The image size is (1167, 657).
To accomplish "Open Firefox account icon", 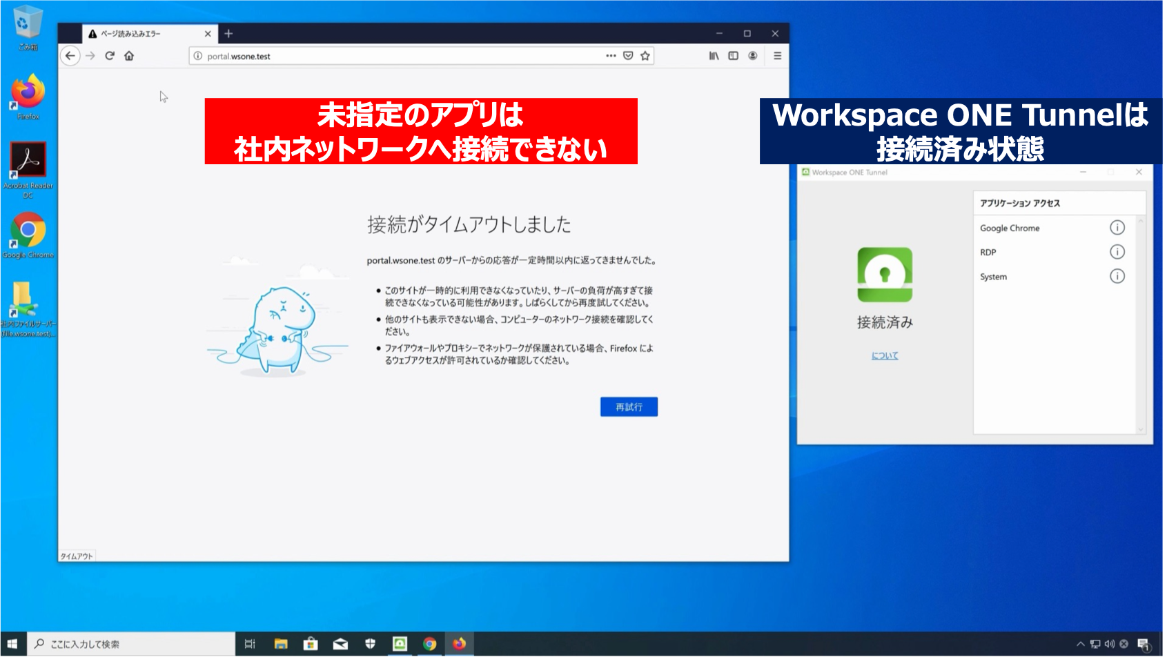I will [753, 56].
